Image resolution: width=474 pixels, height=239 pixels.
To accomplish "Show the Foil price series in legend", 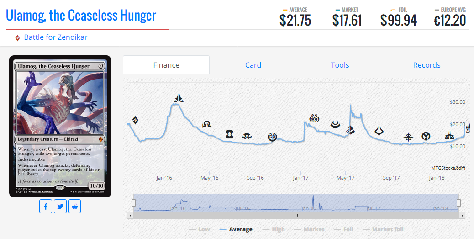I will pyautogui.click(x=343, y=229).
